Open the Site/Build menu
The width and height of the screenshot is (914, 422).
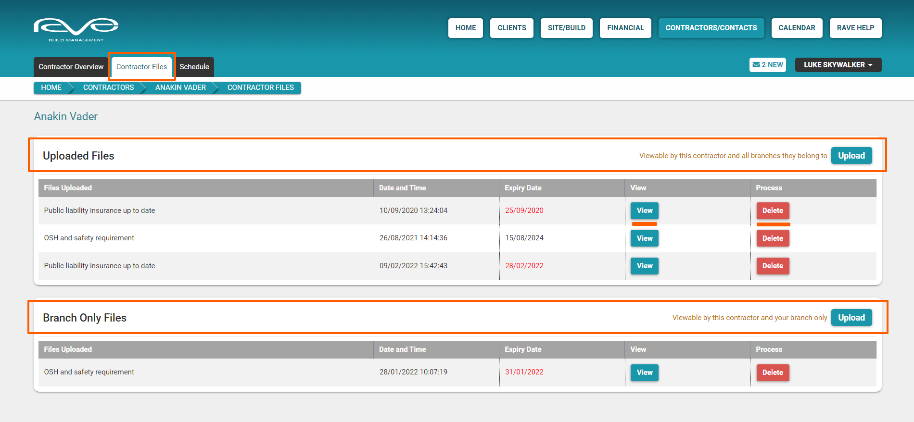coord(566,28)
